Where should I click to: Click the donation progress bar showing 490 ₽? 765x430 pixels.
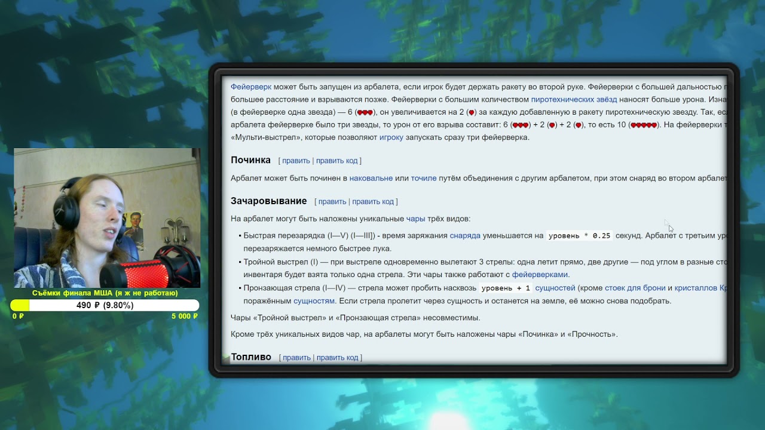point(105,305)
